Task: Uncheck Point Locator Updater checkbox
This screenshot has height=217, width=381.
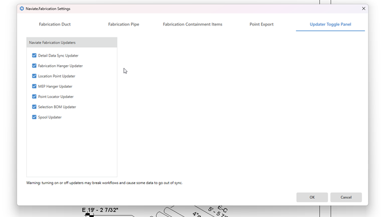Action: tap(34, 96)
